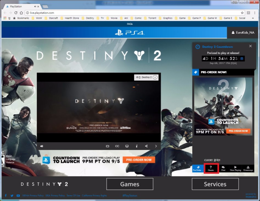Open the WoW bookmark folder
The width and height of the screenshot is (260, 201).
pyautogui.click(x=37, y=18)
